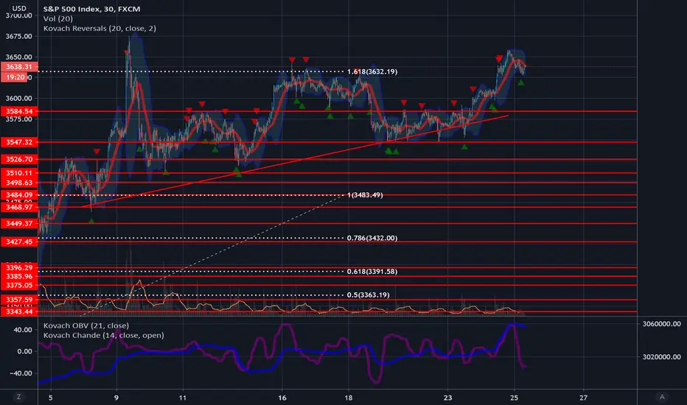Click the 3526.70 price level label
Screen dimensions: 687x405
(19, 159)
